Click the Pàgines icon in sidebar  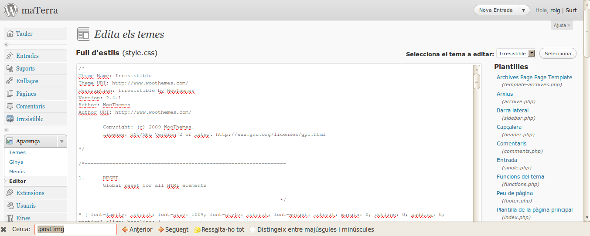click(x=10, y=94)
